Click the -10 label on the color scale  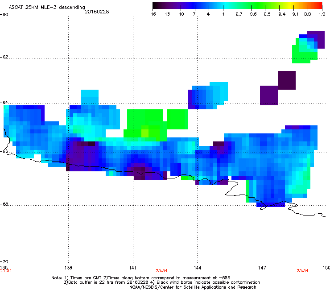click(180, 14)
